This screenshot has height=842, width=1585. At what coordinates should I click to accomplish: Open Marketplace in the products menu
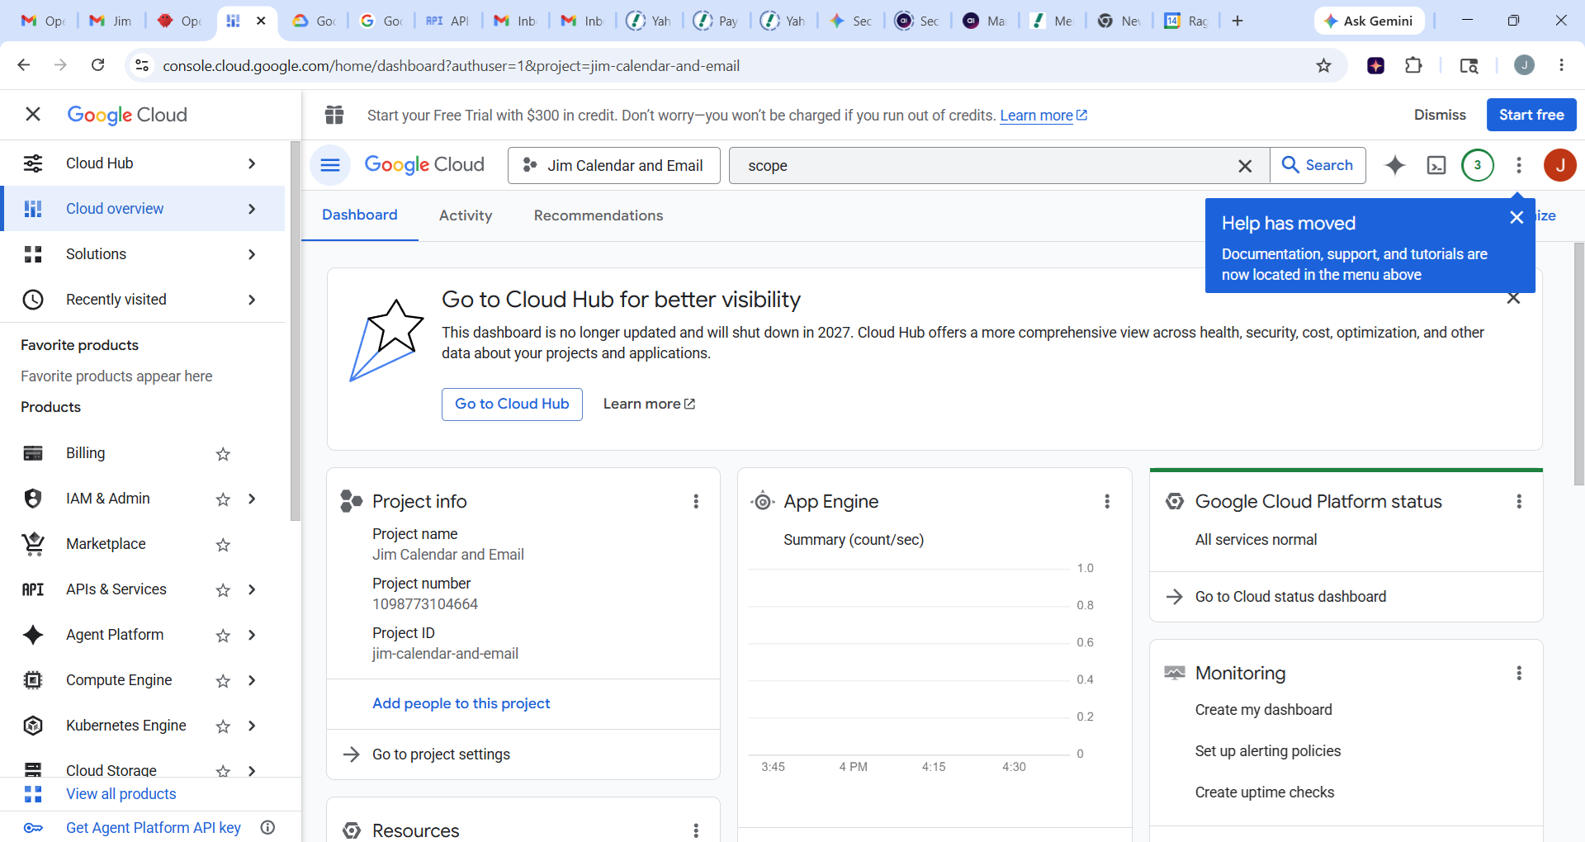(x=106, y=544)
